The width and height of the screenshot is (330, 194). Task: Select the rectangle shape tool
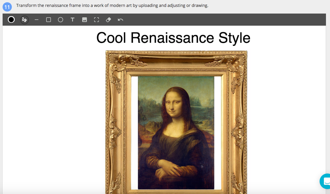click(x=49, y=20)
